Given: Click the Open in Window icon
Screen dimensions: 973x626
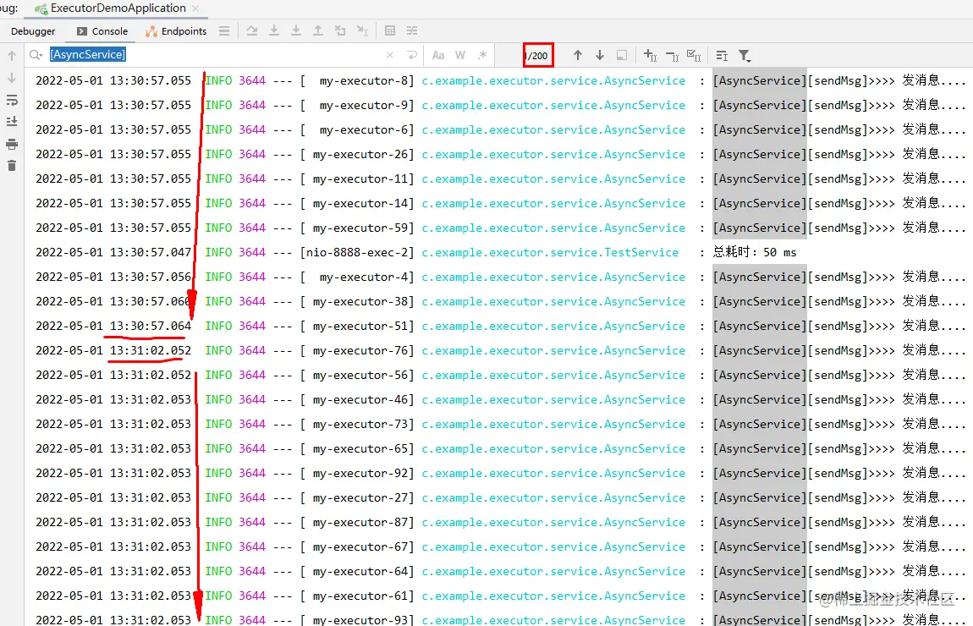Looking at the screenshot, I should click(622, 55).
